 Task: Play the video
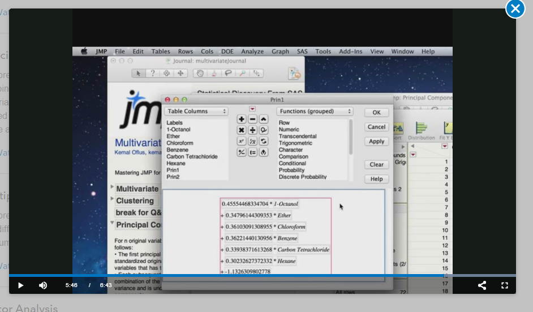pyautogui.click(x=20, y=285)
